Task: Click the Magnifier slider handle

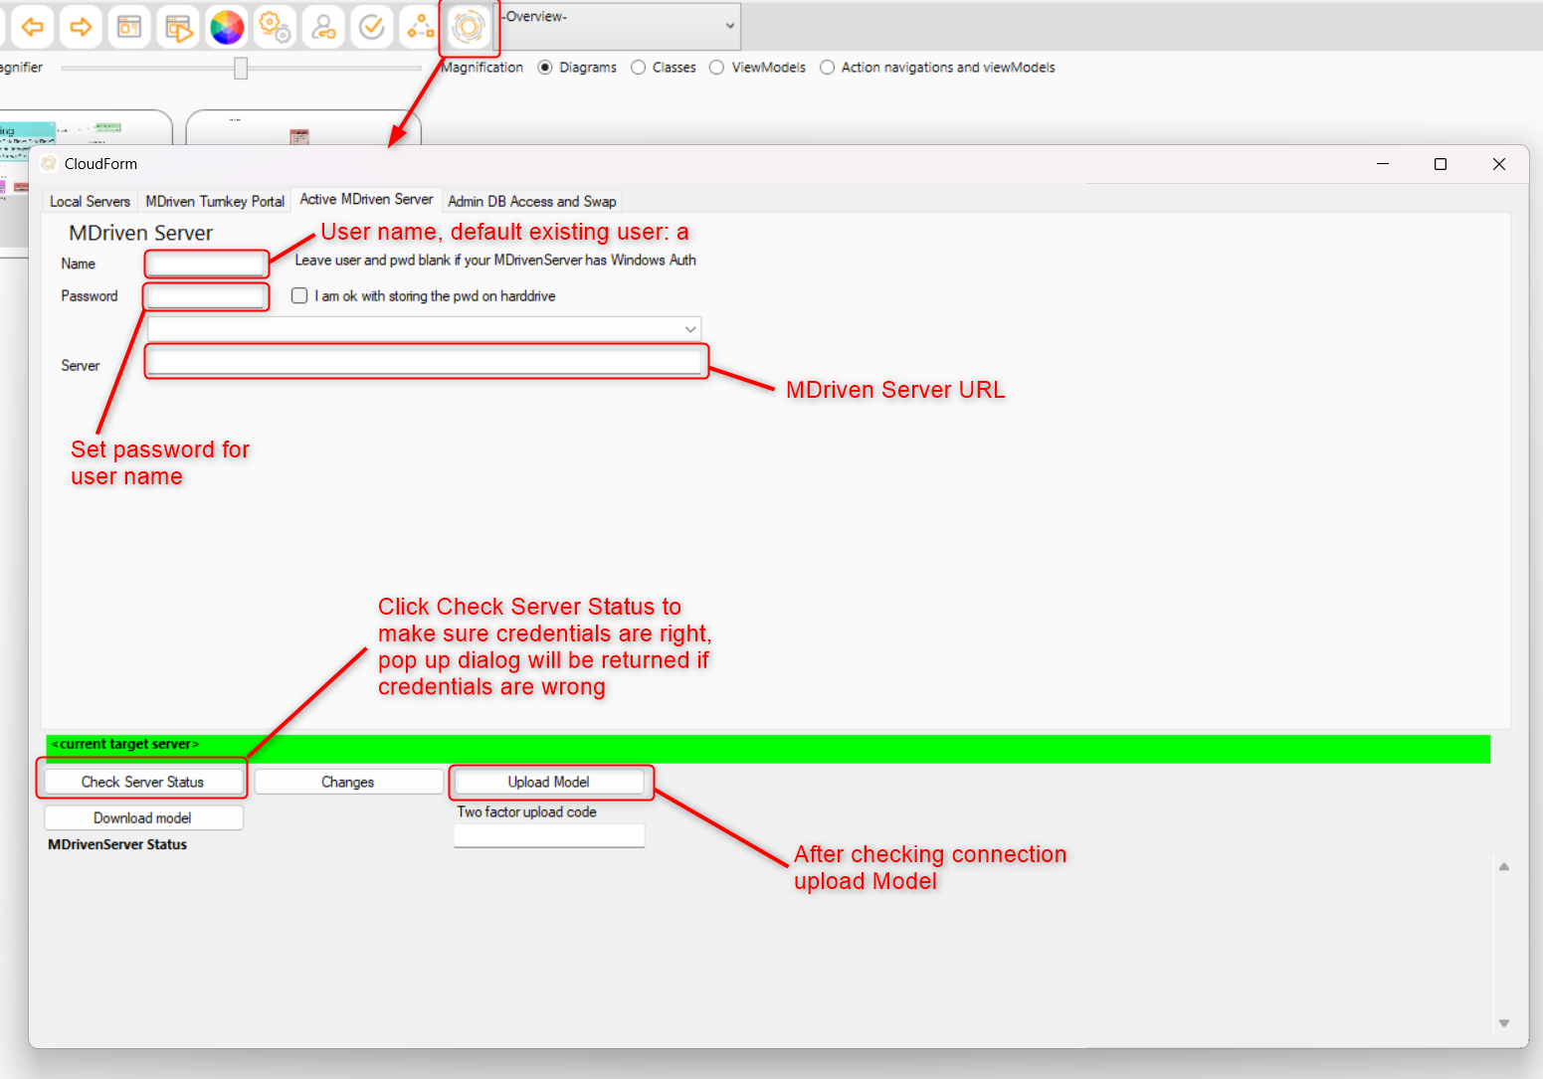Action: click(x=241, y=68)
